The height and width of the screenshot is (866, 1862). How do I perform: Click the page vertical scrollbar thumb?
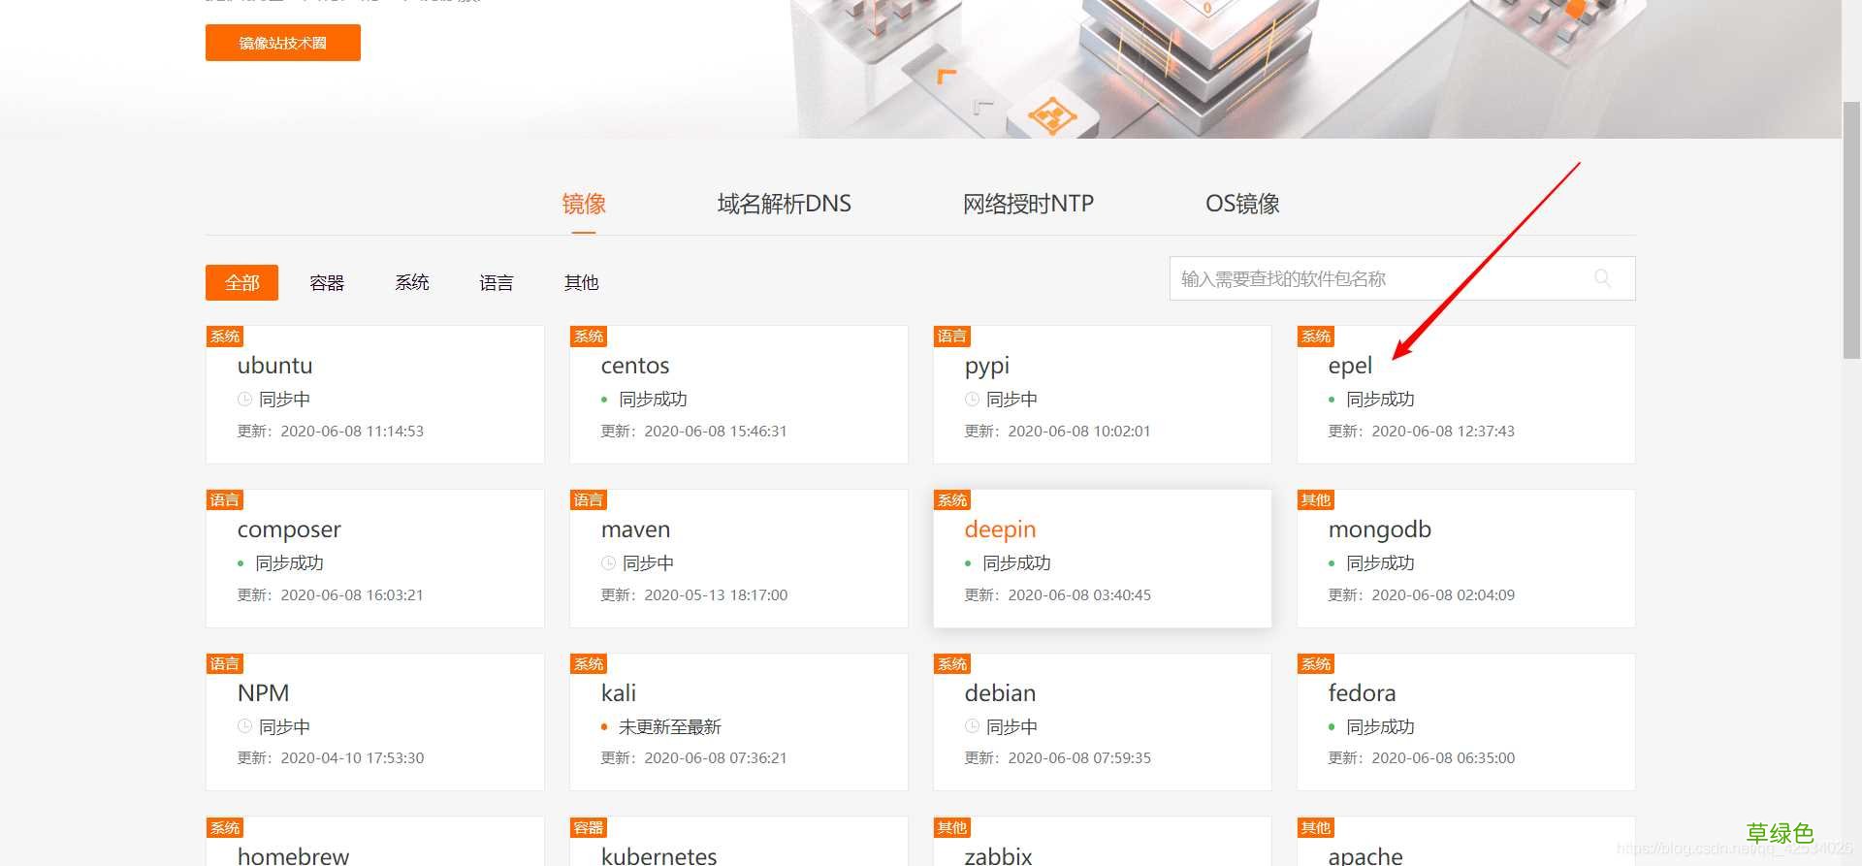point(1851,230)
